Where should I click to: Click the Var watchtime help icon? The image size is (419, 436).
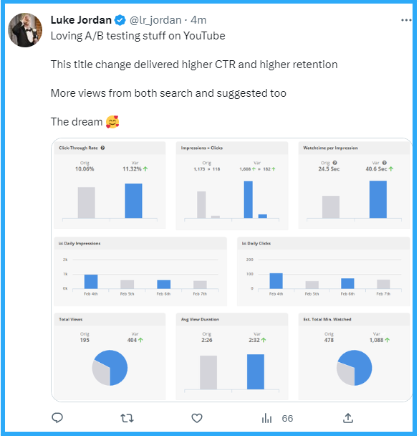click(385, 163)
